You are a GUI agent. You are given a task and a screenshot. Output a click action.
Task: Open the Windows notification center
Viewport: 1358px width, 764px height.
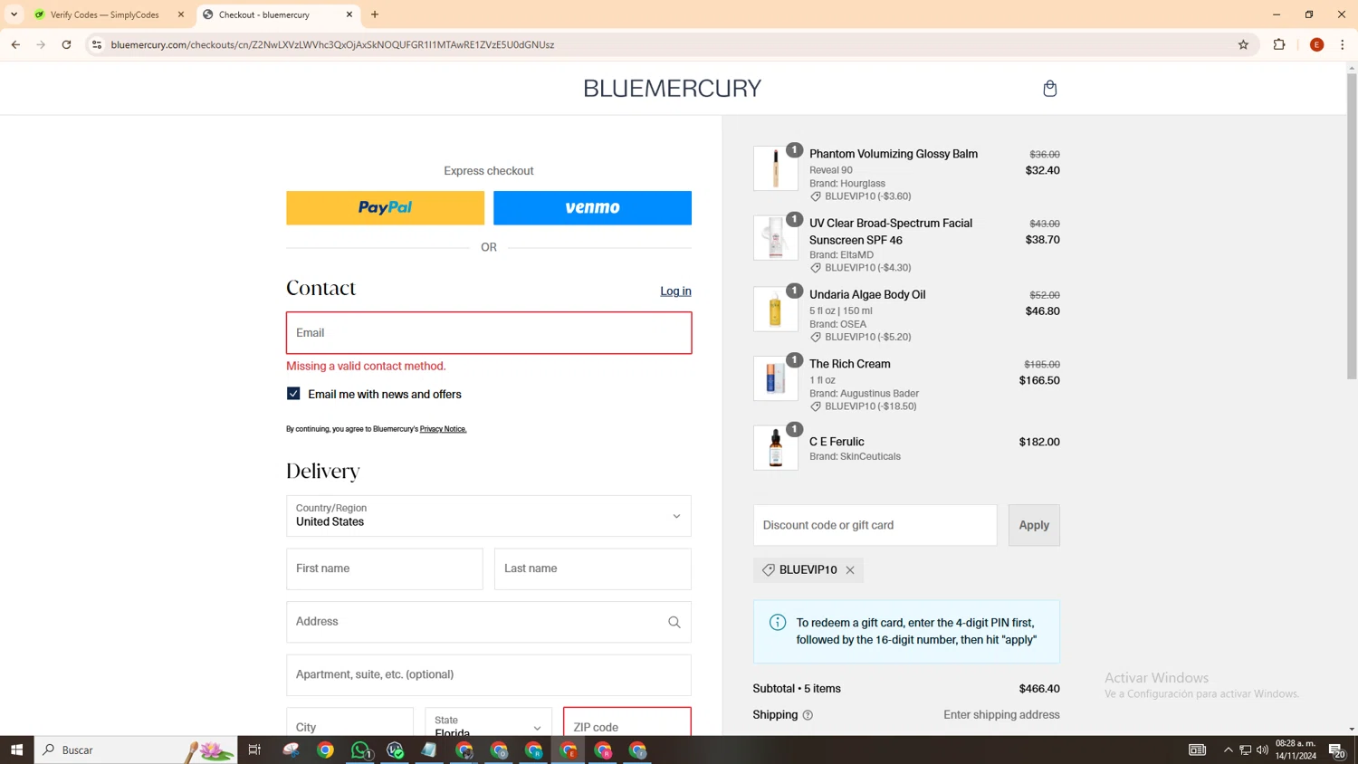tap(1336, 750)
